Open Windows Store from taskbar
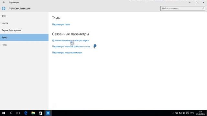Image resolution: width=207 pixels, height=116 pixels. [40, 113]
